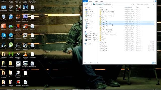Image resolution: width=161 pixels, height=90 pixels.
Task: Open the Team Fortress 2 shortcut
Action: [x=18, y=18]
